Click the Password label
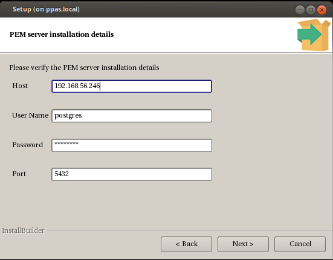 (x=28, y=145)
